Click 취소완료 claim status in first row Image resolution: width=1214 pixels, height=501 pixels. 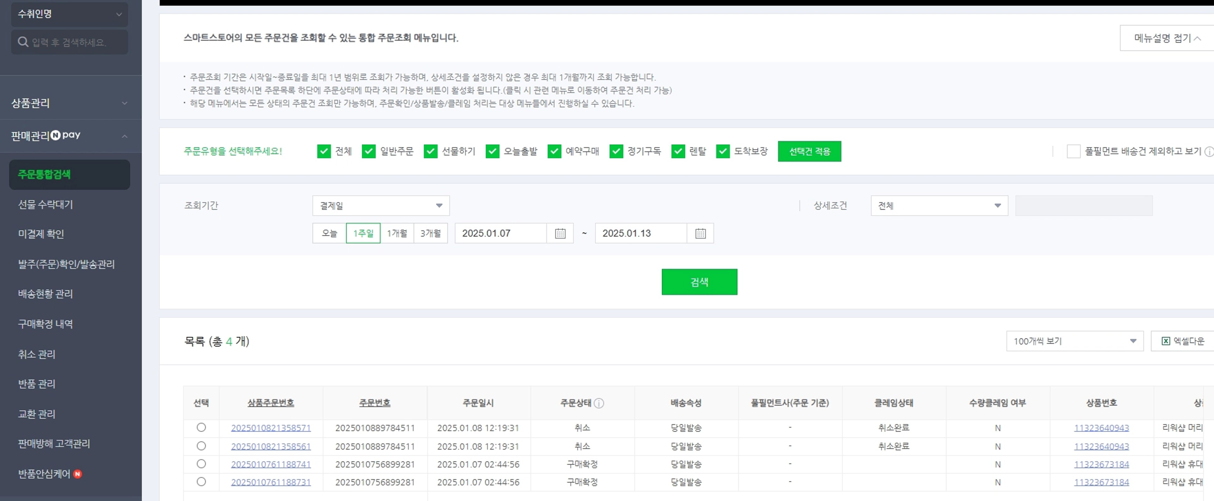(x=893, y=428)
